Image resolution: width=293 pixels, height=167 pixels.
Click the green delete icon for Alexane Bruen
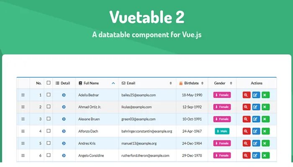click(x=266, y=119)
